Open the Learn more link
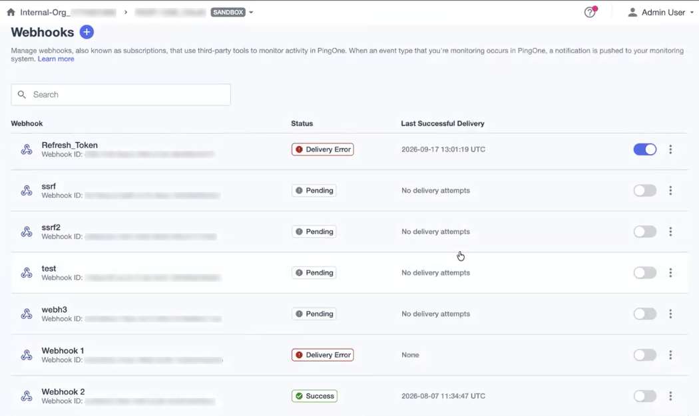Image resolution: width=699 pixels, height=416 pixels. click(x=56, y=58)
